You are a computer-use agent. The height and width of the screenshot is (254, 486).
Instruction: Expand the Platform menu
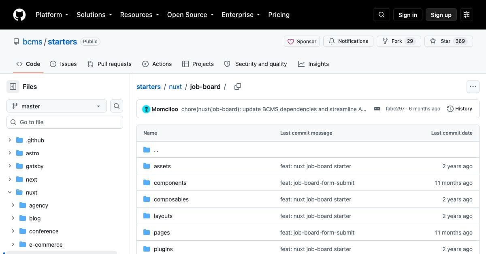coord(51,15)
